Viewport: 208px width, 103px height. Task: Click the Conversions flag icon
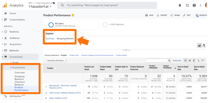[6, 57]
